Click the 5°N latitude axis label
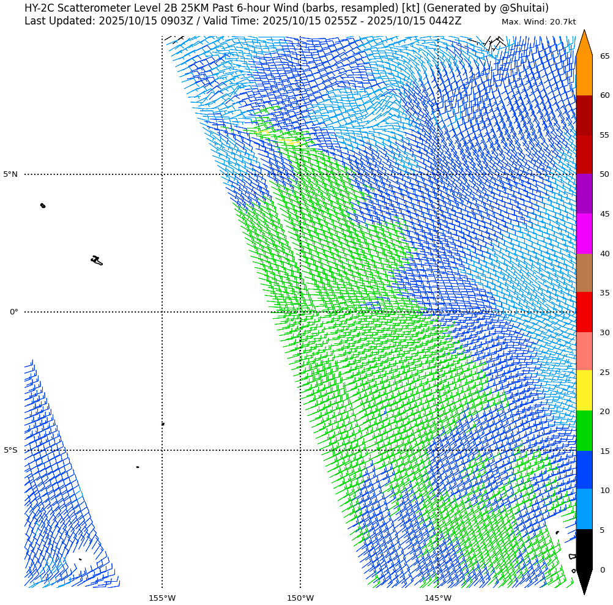 10,174
